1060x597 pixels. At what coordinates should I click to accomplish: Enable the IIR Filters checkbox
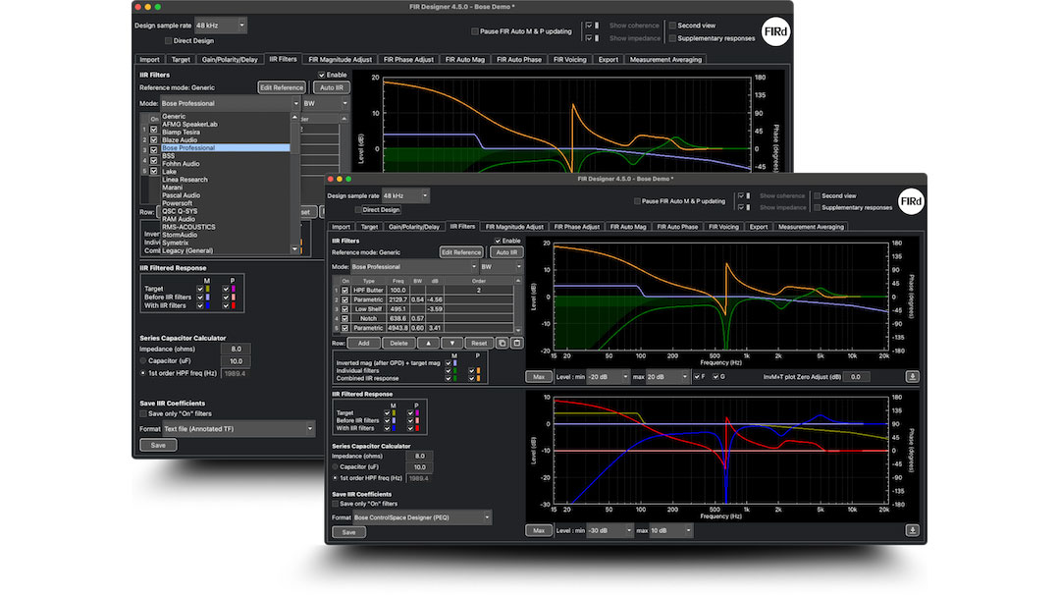(x=498, y=241)
